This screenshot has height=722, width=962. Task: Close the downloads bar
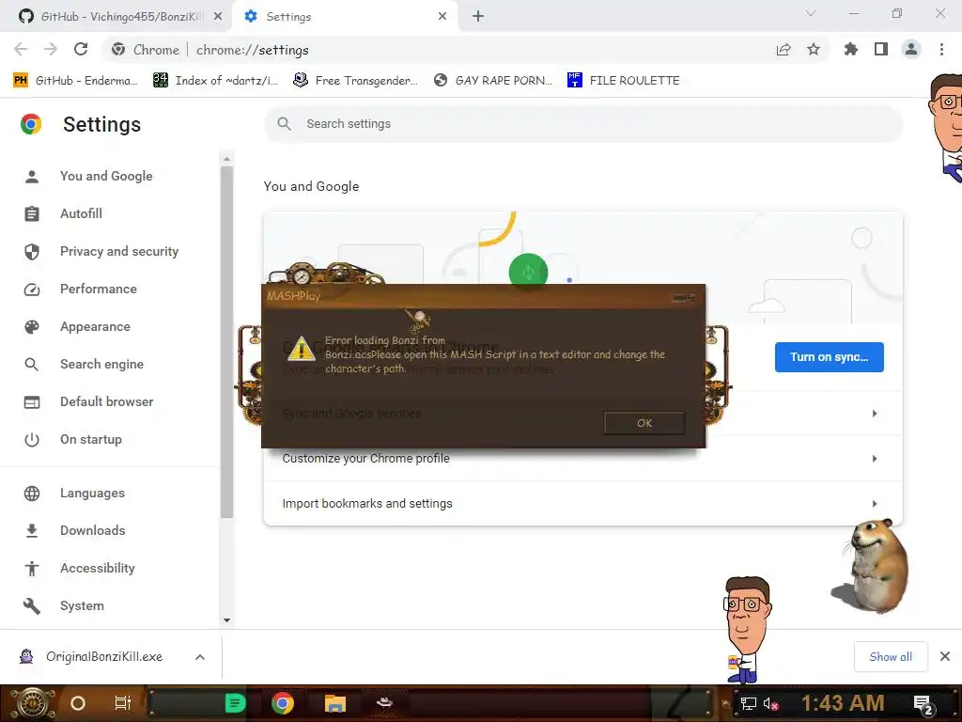(945, 657)
